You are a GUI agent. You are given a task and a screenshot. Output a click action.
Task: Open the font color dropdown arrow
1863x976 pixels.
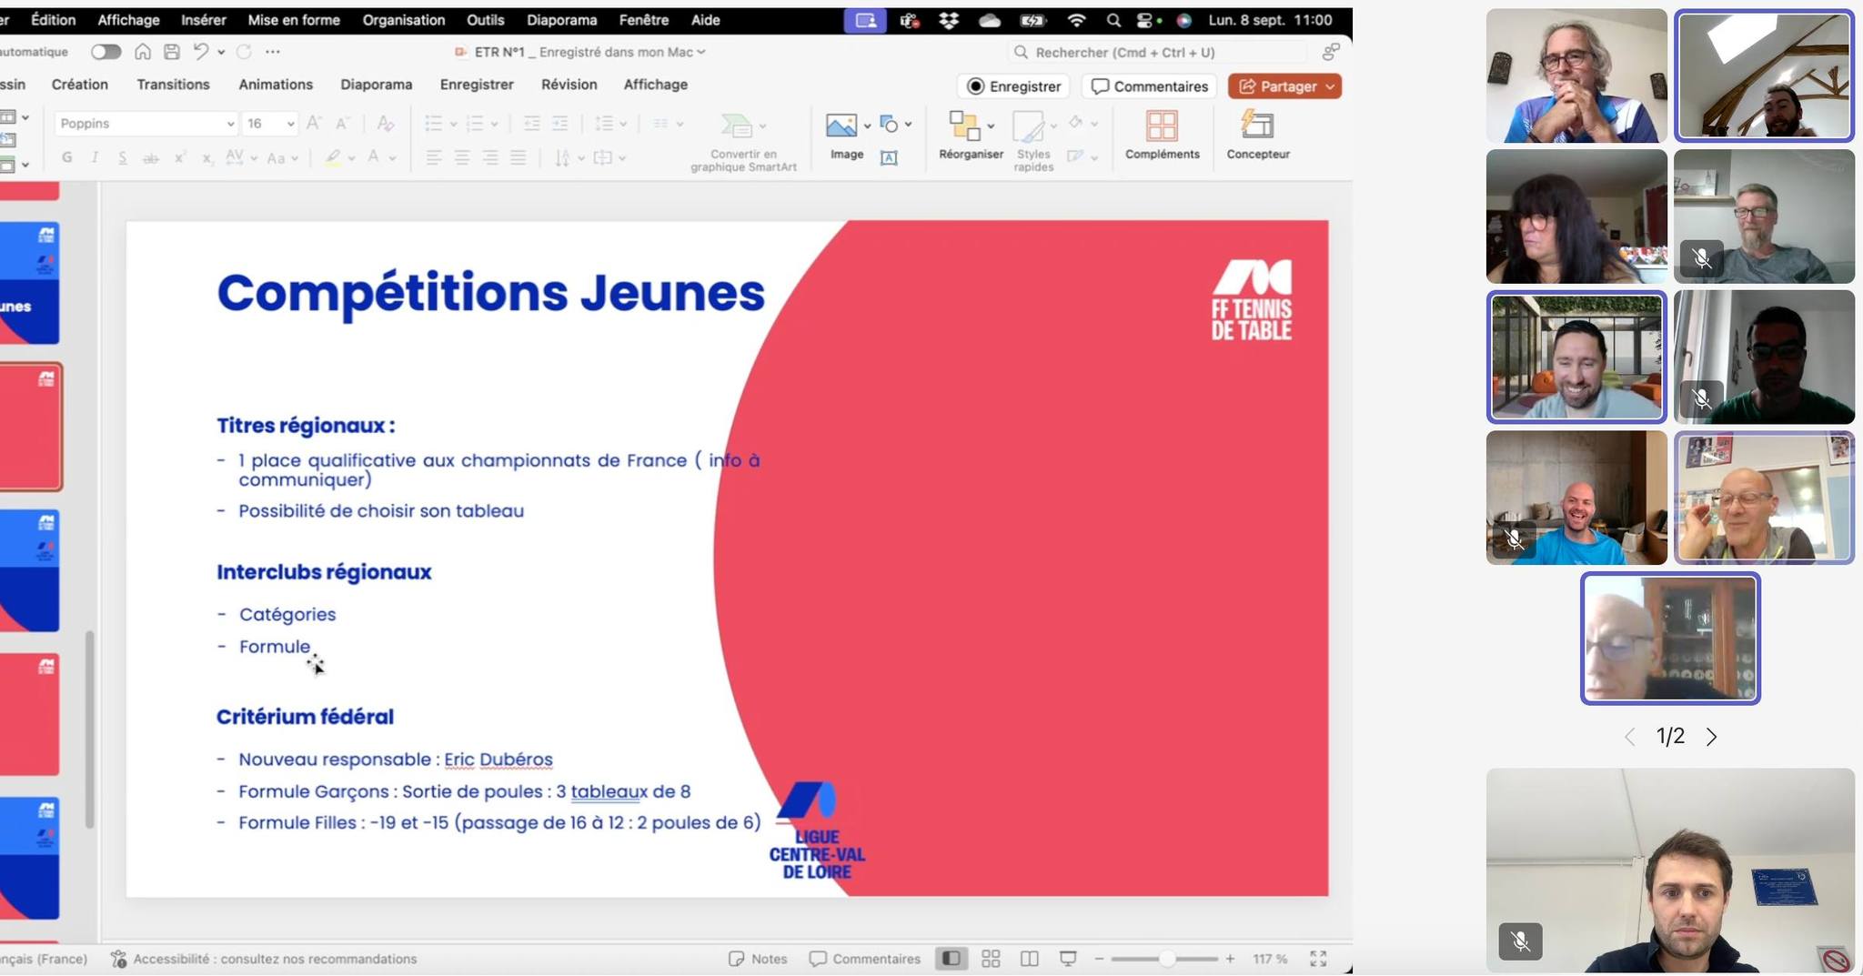coord(392,158)
